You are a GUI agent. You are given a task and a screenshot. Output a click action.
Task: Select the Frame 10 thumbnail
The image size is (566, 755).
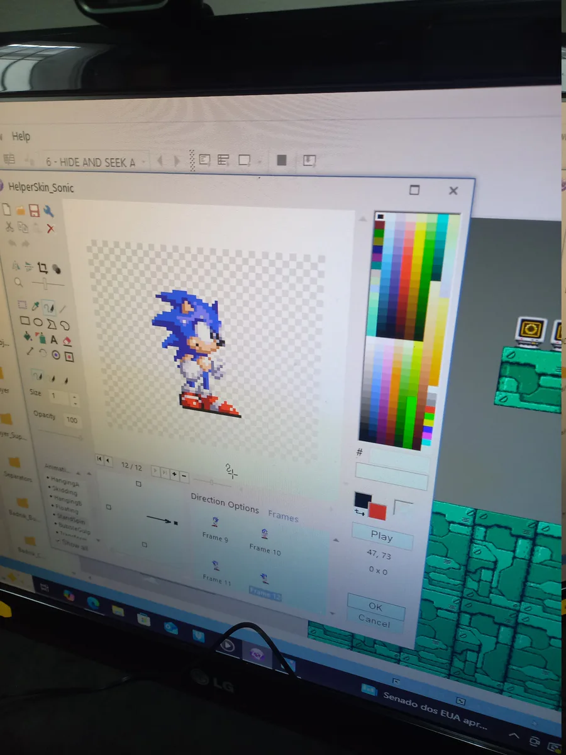click(265, 542)
